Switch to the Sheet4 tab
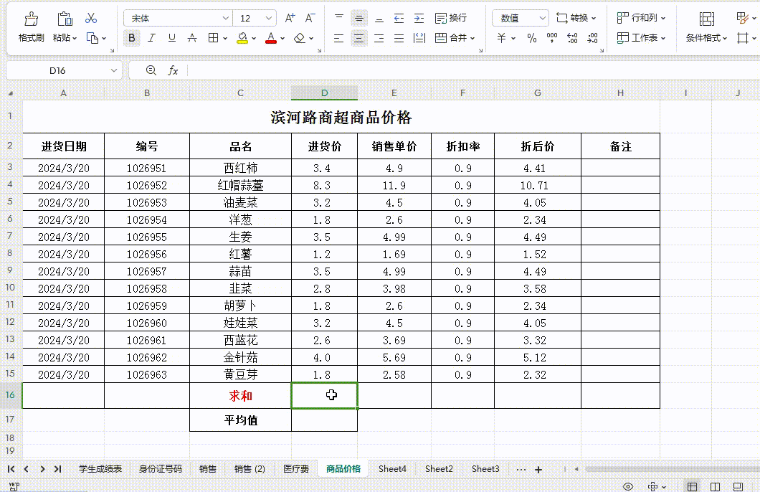760x492 pixels. (392, 469)
